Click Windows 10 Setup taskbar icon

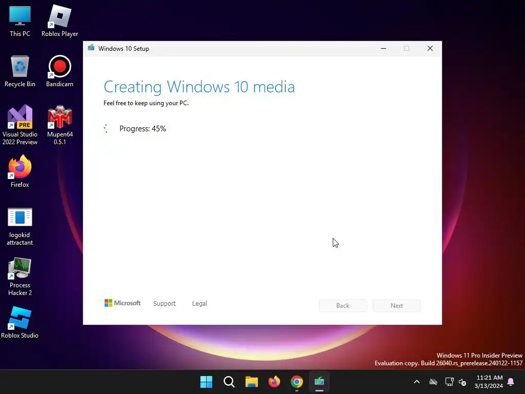tap(319, 382)
